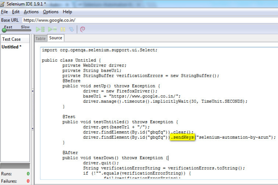
Task: Adjust the Fast/Slow speed slider knob
Action: tap(4, 30)
